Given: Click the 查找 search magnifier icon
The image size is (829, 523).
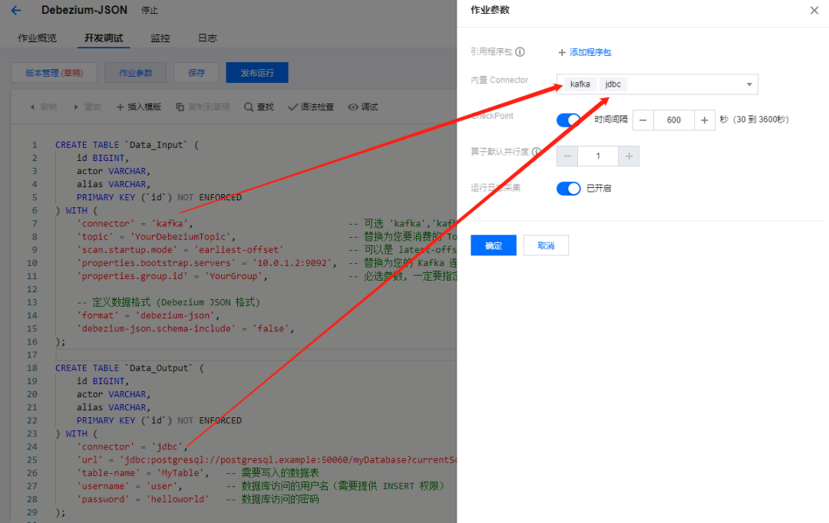Looking at the screenshot, I should (249, 107).
